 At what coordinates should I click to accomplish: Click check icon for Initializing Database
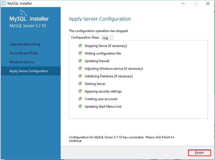pyautogui.click(x=80, y=76)
